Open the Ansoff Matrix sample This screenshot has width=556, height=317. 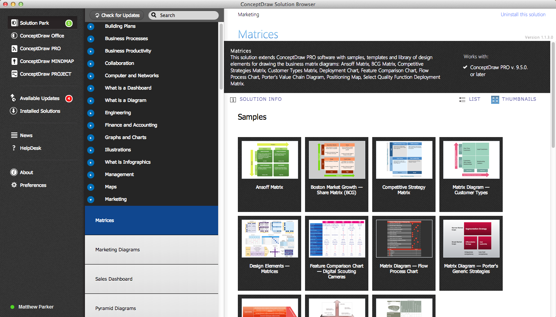pyautogui.click(x=270, y=175)
